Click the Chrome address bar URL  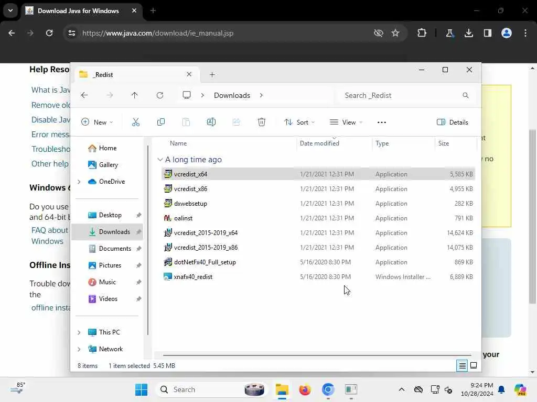[x=157, y=33]
